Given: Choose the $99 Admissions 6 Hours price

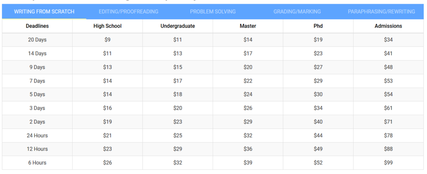Looking at the screenshot, I should pyautogui.click(x=388, y=163).
